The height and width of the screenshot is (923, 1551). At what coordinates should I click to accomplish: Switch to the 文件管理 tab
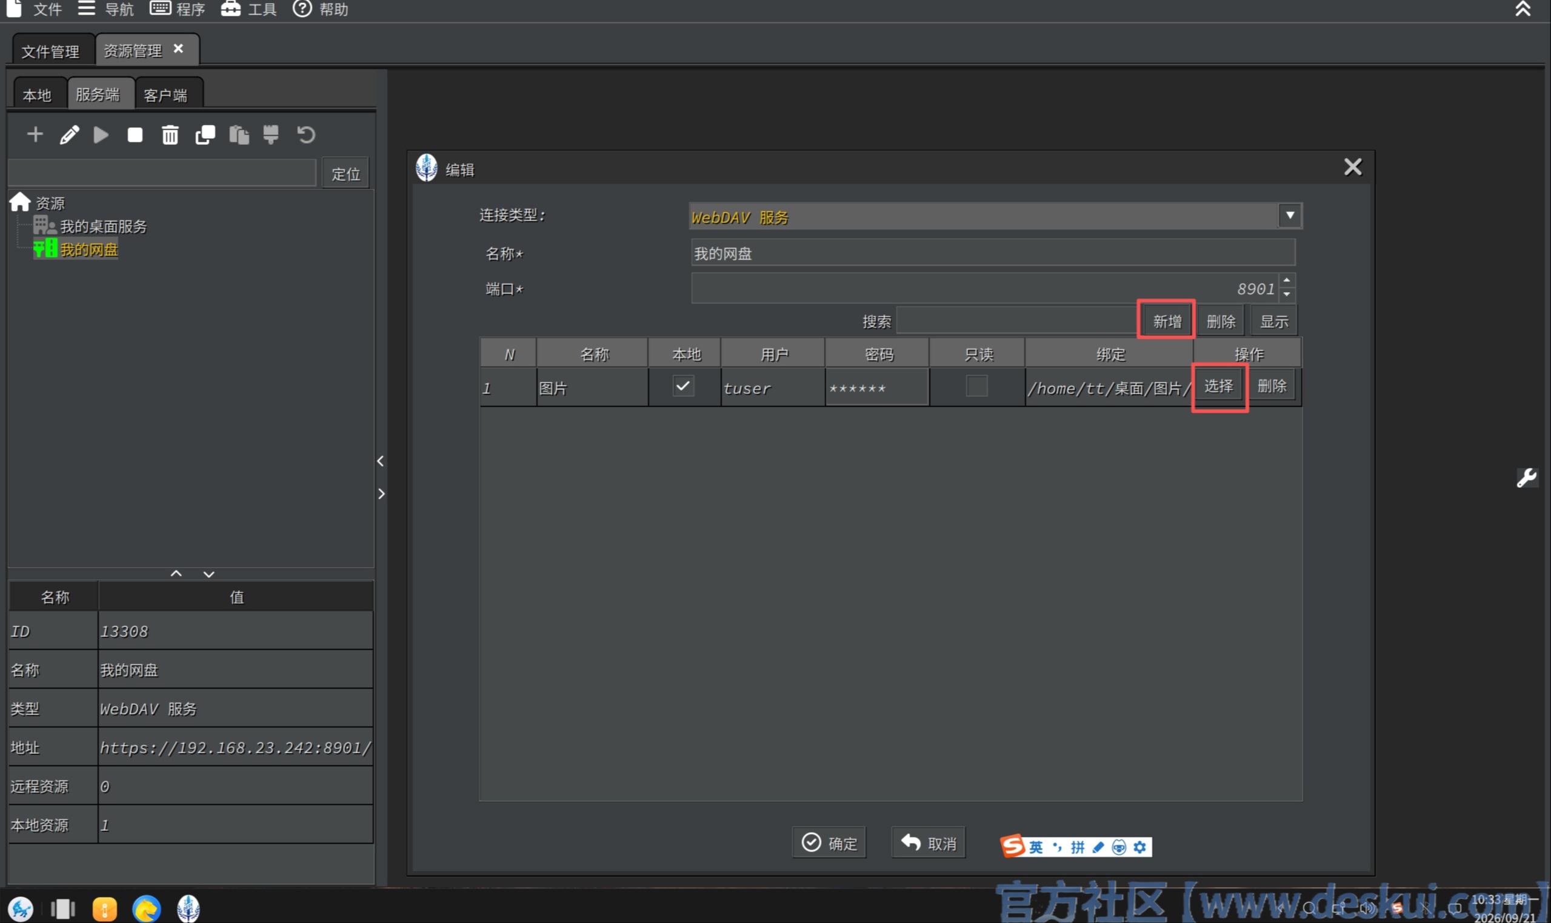coord(51,51)
